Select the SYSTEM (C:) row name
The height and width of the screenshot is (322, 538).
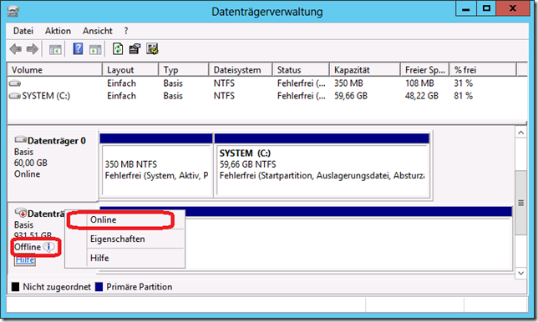pos(46,96)
